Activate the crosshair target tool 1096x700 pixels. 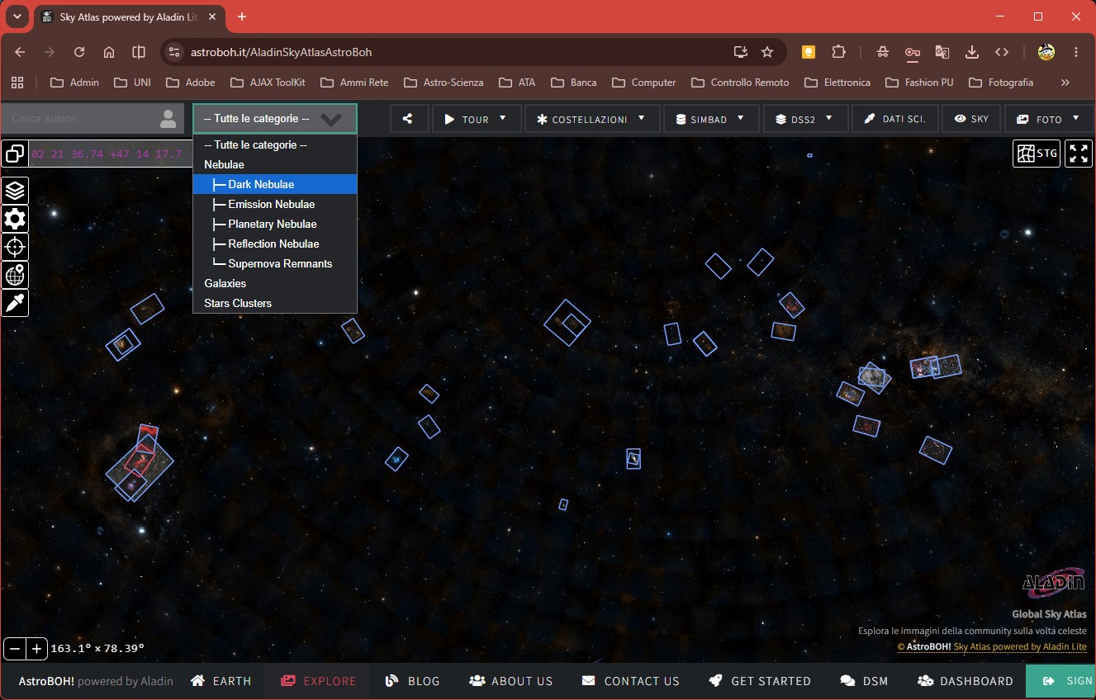coord(15,247)
